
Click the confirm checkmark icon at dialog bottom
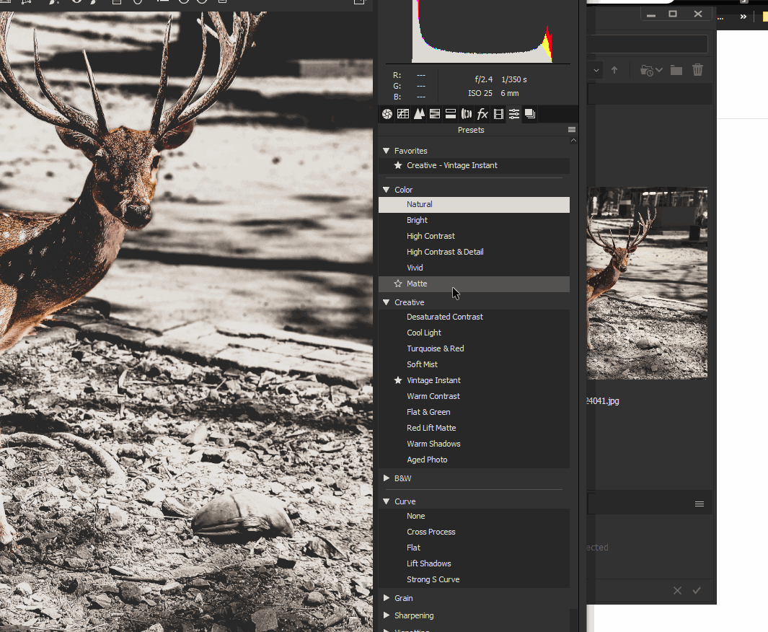point(697,591)
